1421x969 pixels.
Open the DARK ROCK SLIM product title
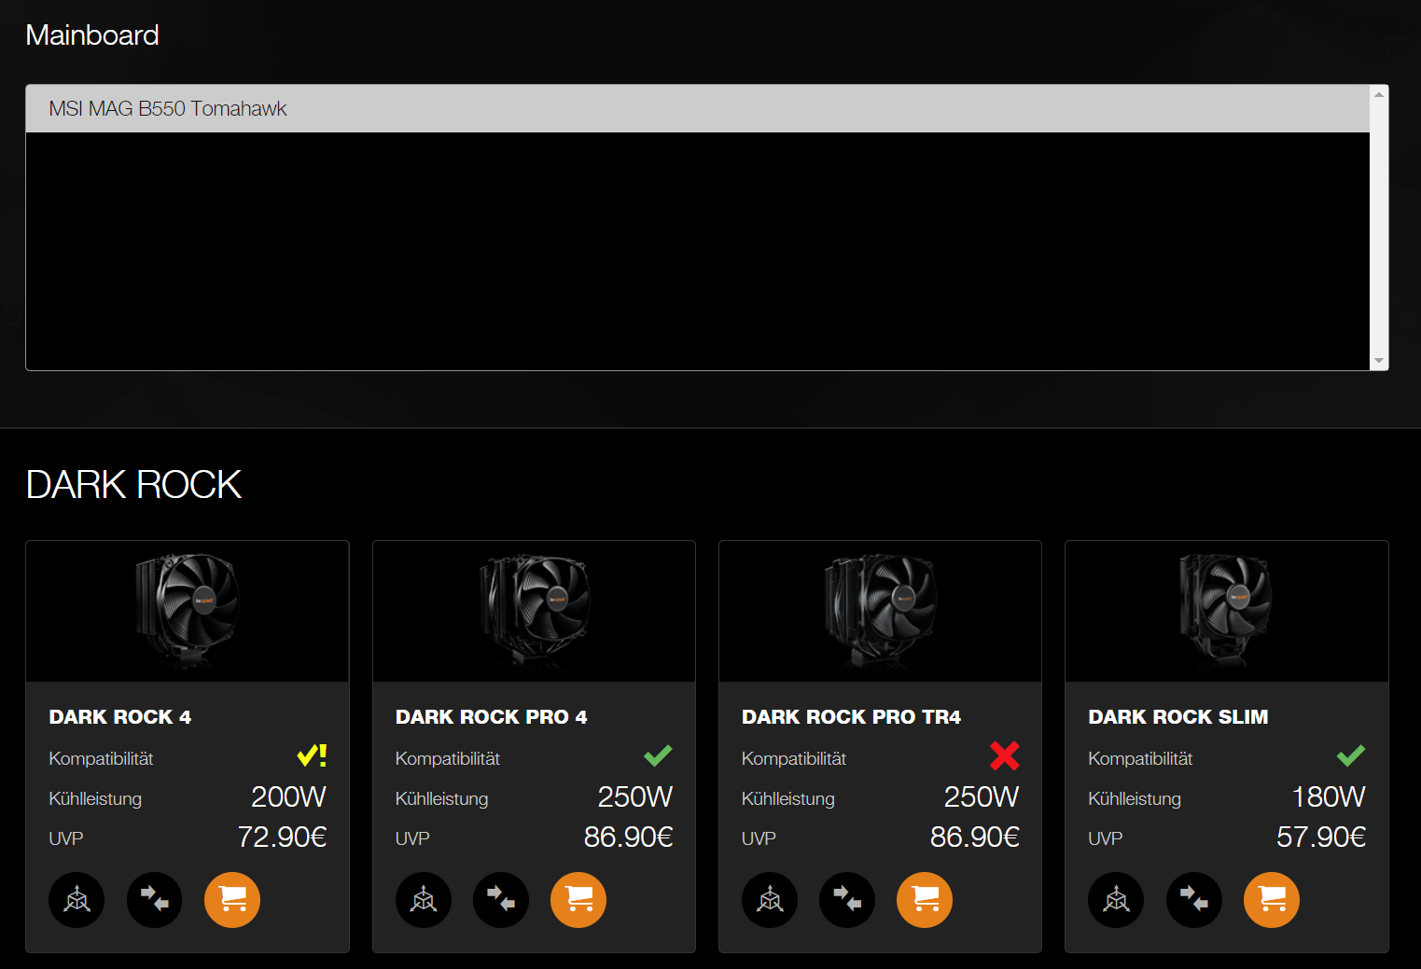1178,717
